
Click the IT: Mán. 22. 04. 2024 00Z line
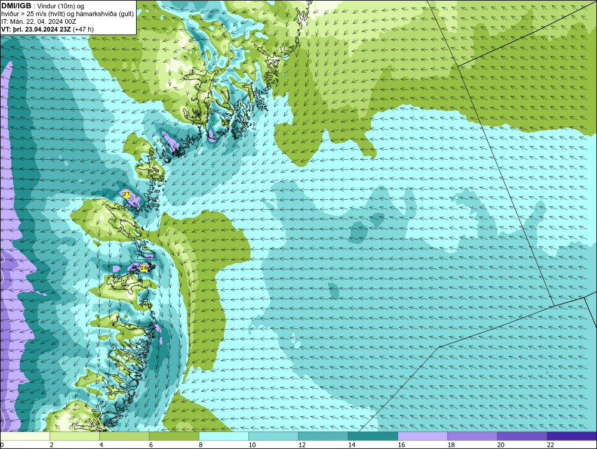point(39,21)
